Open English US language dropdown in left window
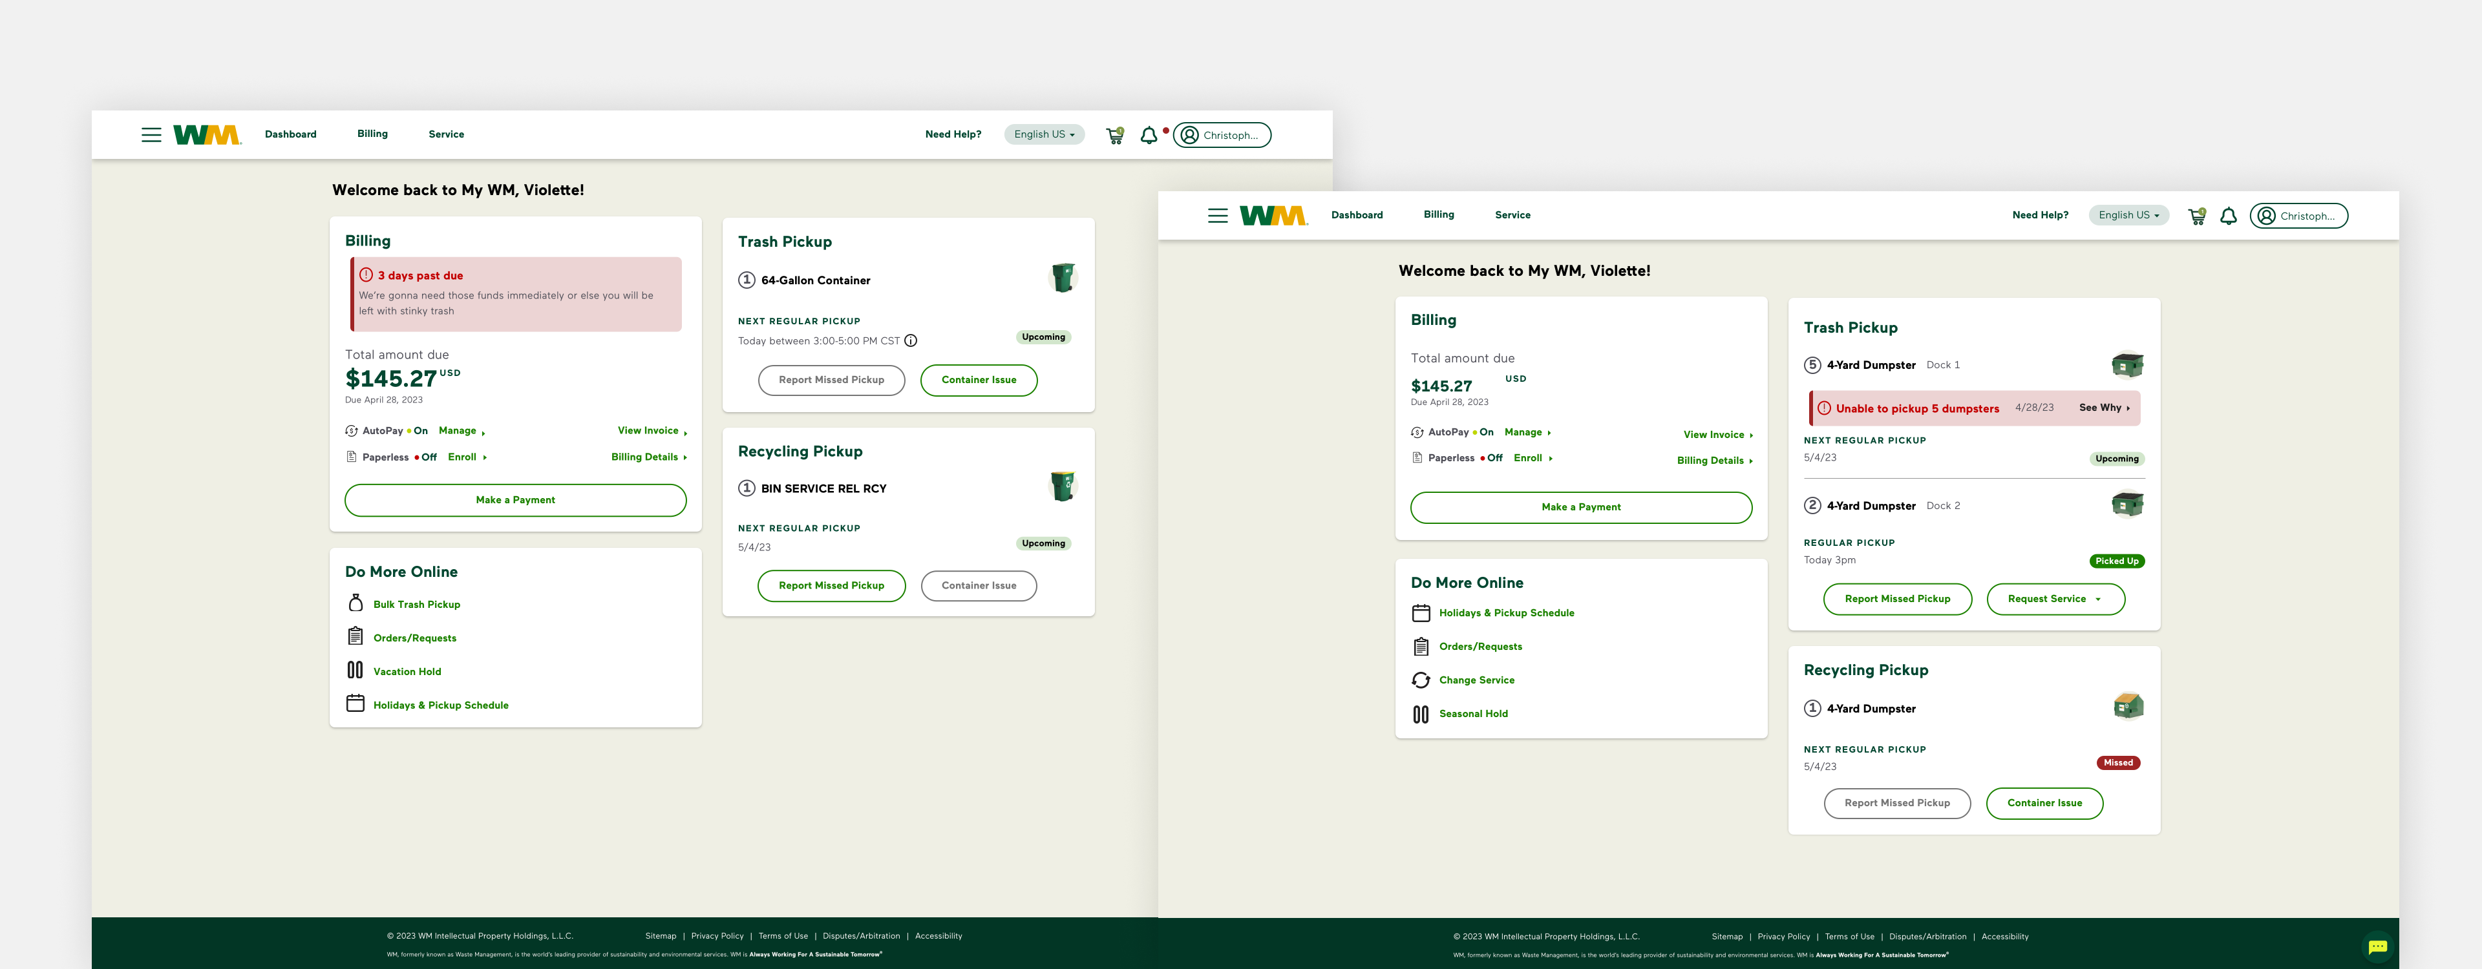The width and height of the screenshot is (2482, 969). point(1045,135)
